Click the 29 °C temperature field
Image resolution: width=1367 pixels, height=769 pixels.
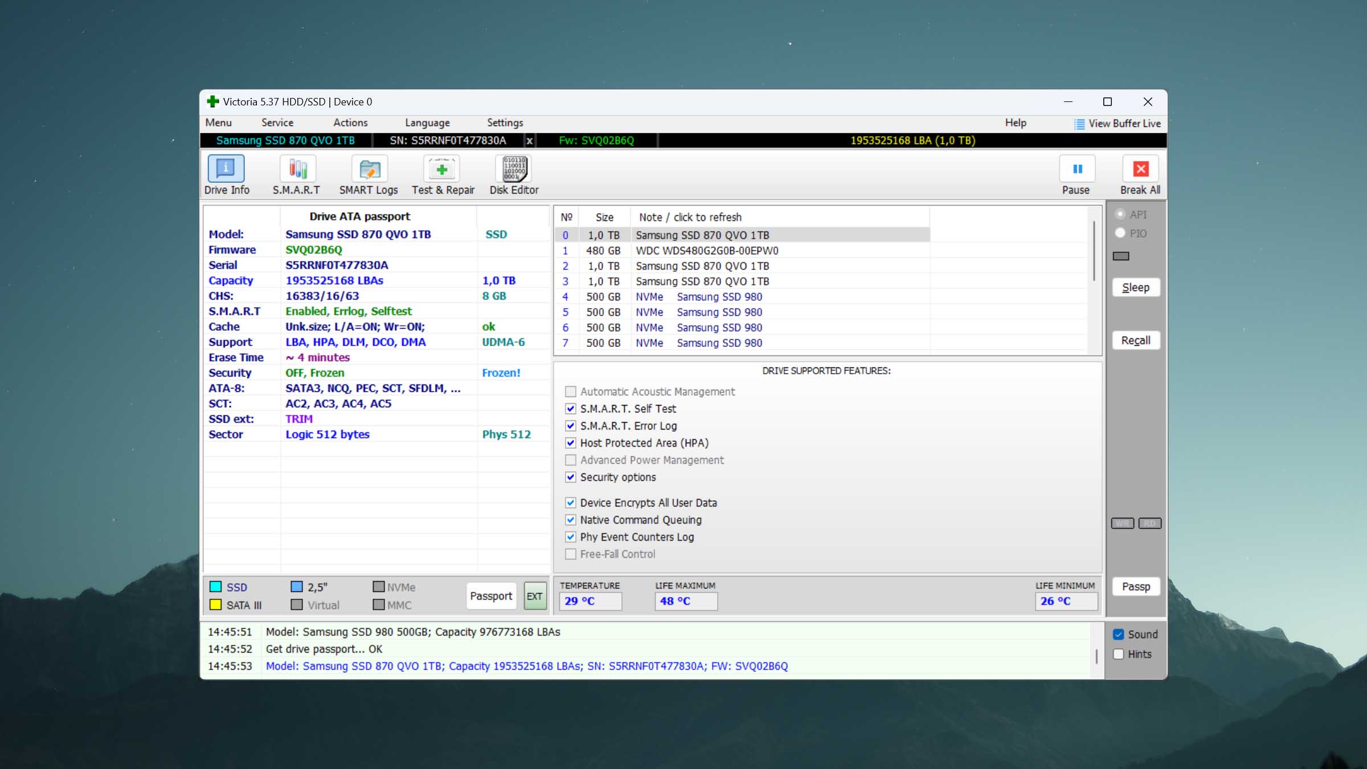point(590,601)
